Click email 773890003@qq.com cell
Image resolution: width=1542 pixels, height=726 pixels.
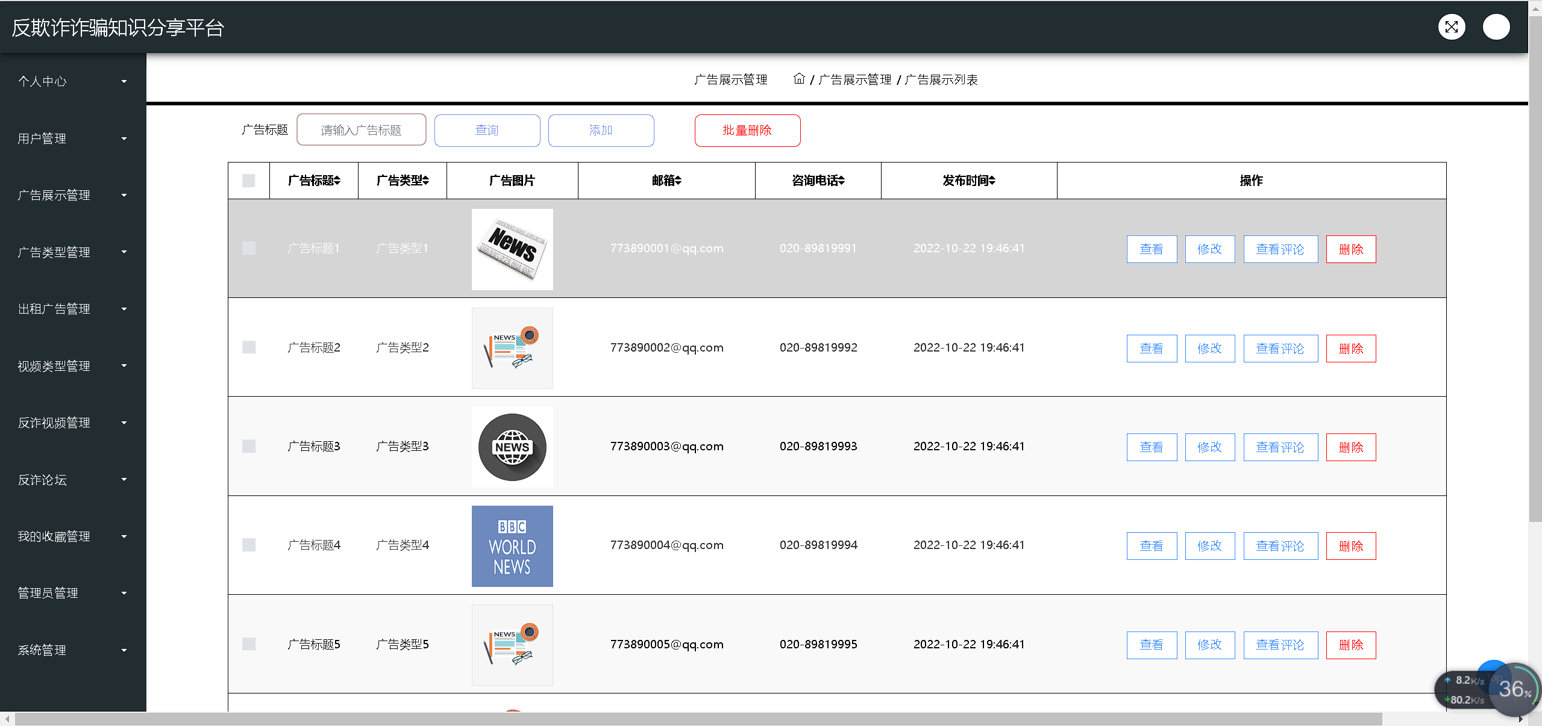[667, 446]
